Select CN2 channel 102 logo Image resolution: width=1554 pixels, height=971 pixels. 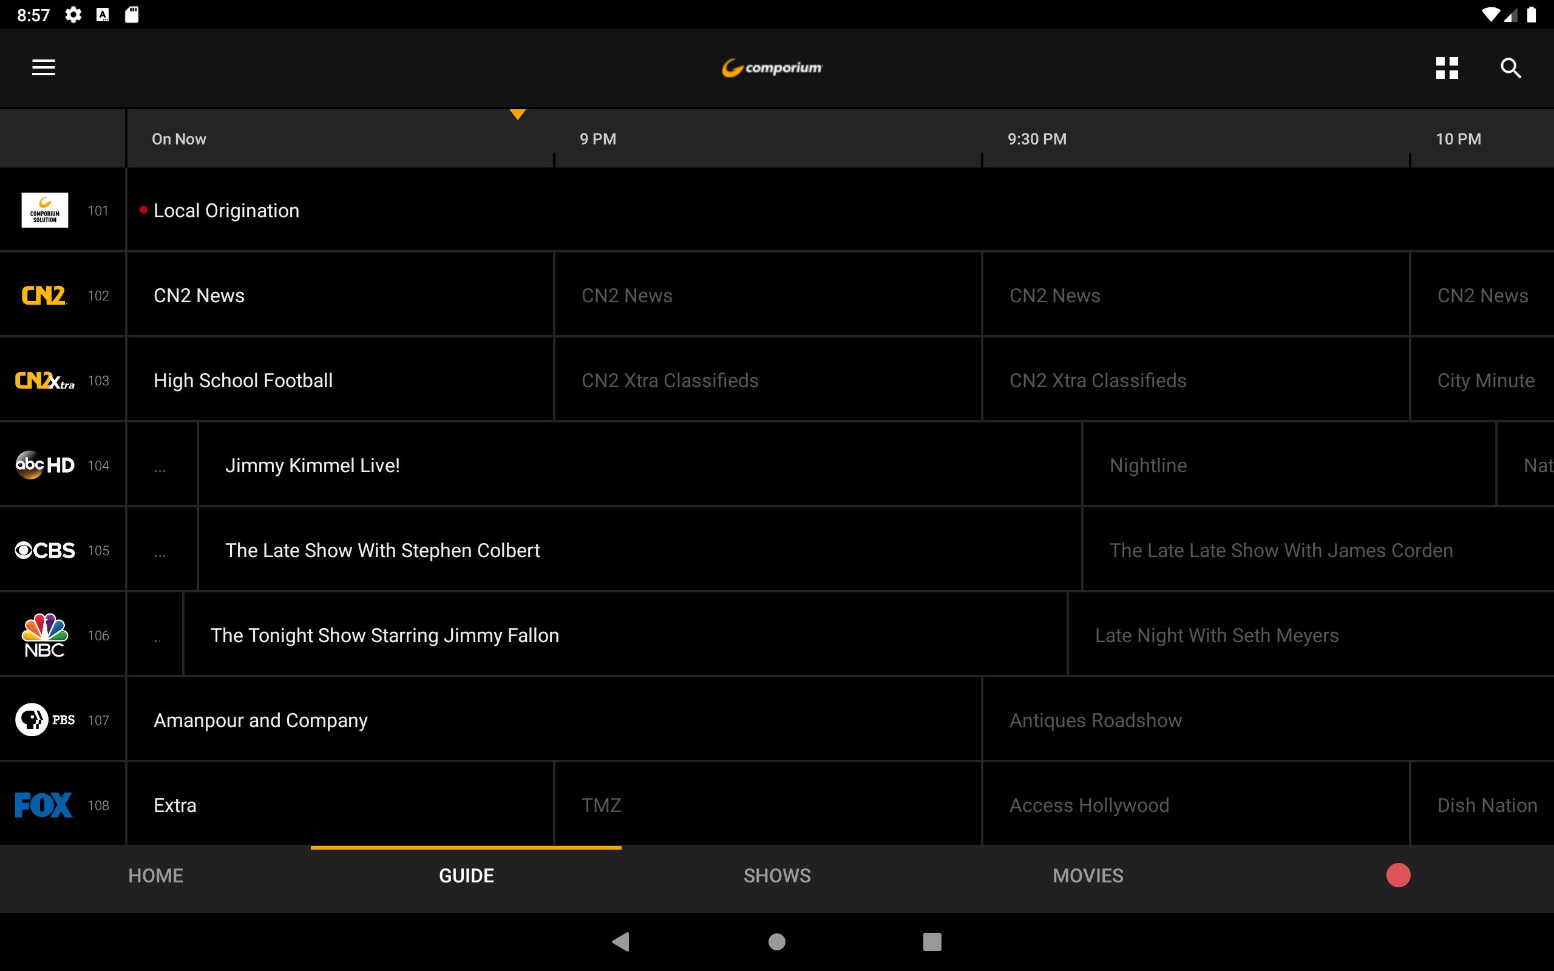[44, 296]
